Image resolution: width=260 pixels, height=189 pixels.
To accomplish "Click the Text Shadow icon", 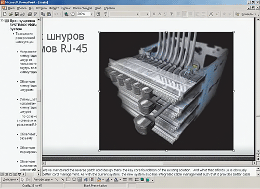I will (172, 14).
